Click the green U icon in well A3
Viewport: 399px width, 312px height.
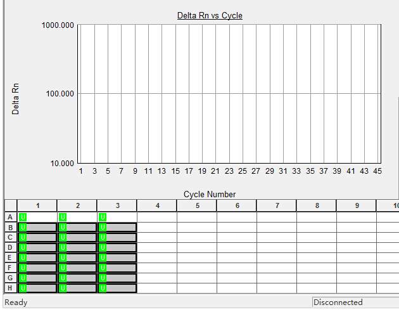point(103,218)
